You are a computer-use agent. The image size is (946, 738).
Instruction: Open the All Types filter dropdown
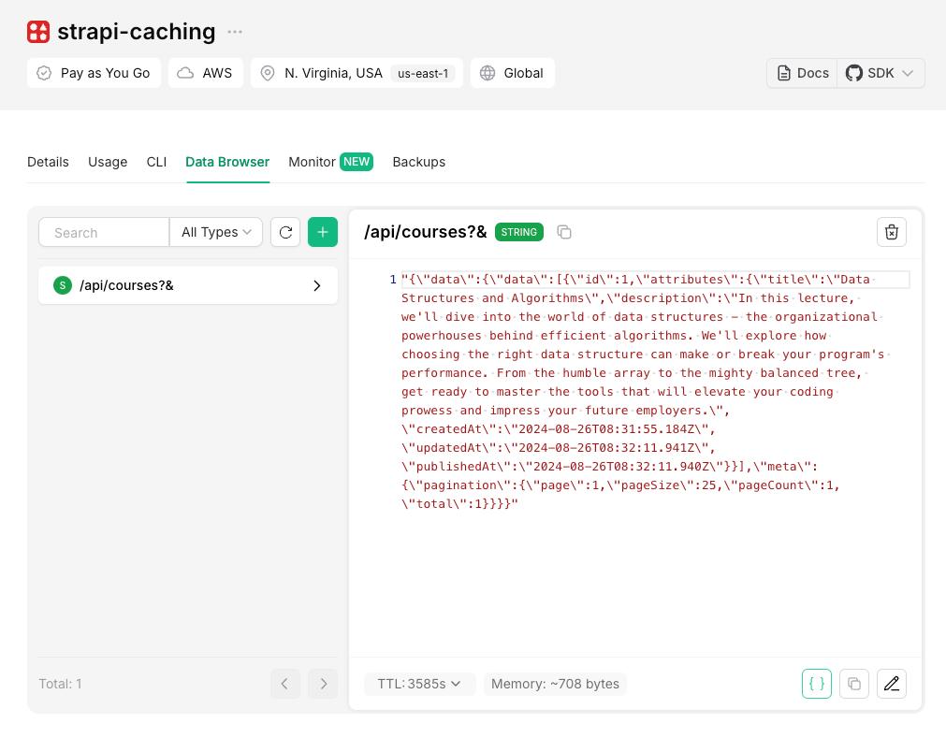point(215,232)
